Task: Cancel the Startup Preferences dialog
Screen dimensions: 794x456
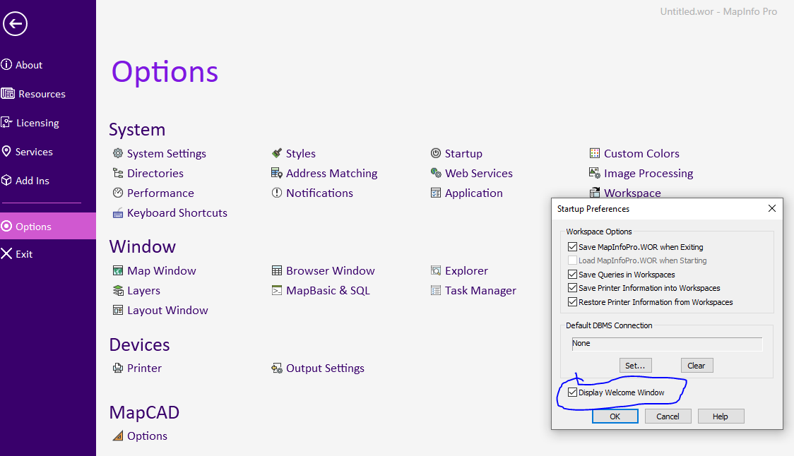Action: click(668, 416)
